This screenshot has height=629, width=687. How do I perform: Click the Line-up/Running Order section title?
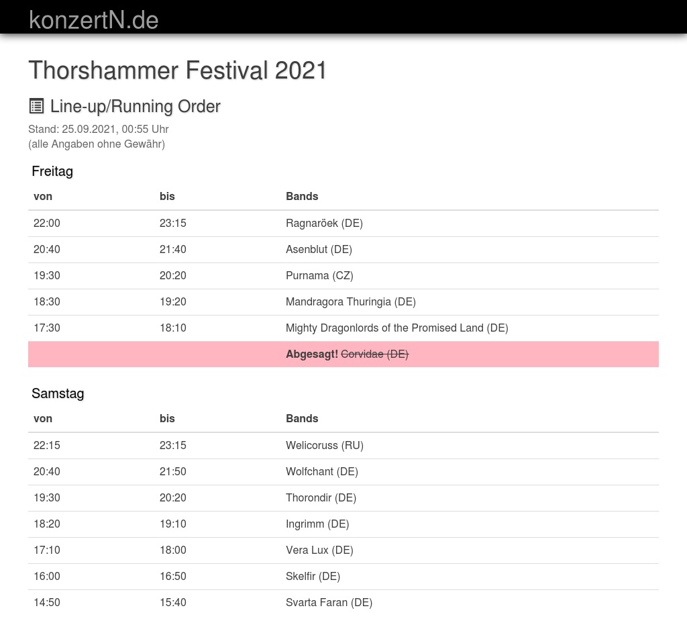(x=136, y=106)
